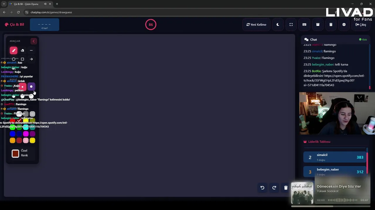Open the settings gear

[344, 24]
